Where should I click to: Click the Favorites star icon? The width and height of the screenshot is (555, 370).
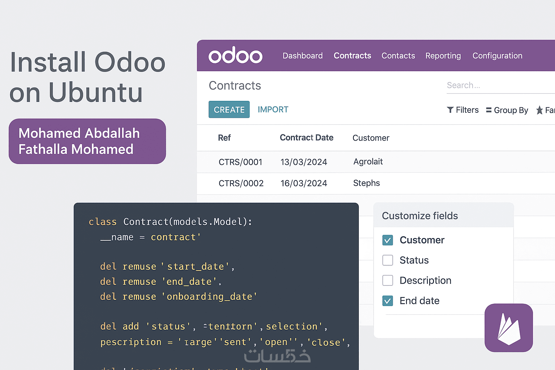click(539, 110)
